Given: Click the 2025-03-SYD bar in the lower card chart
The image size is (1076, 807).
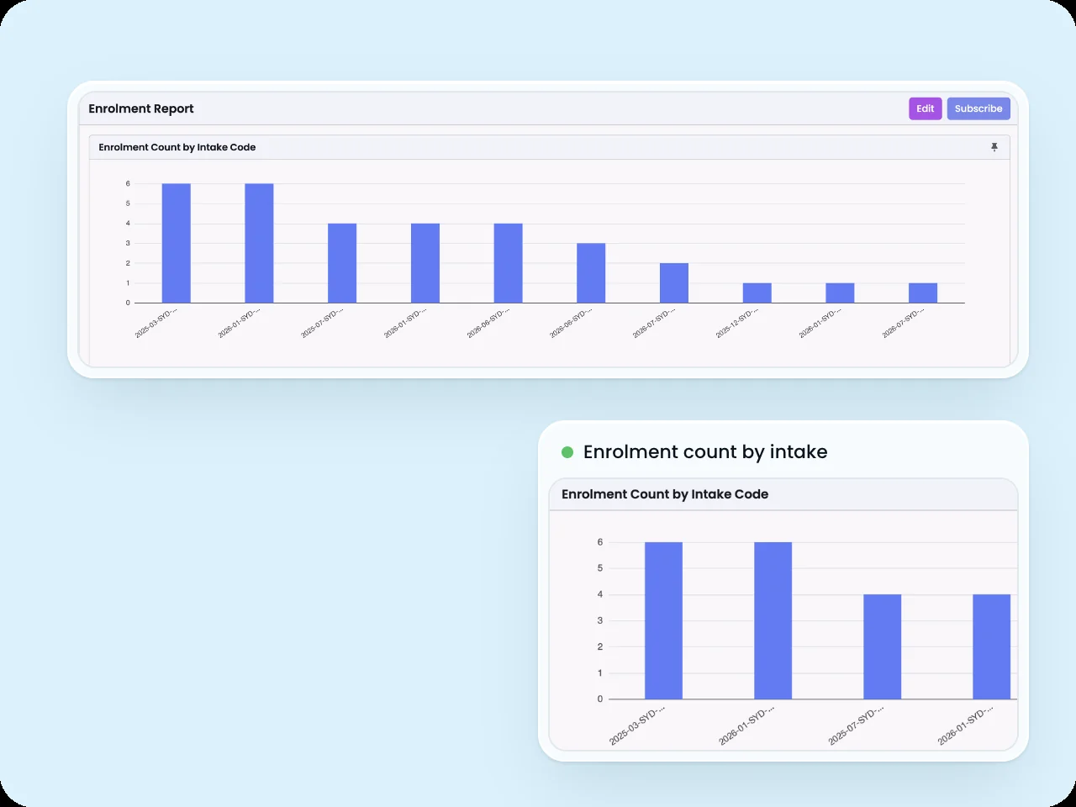Looking at the screenshot, I should click(664, 620).
